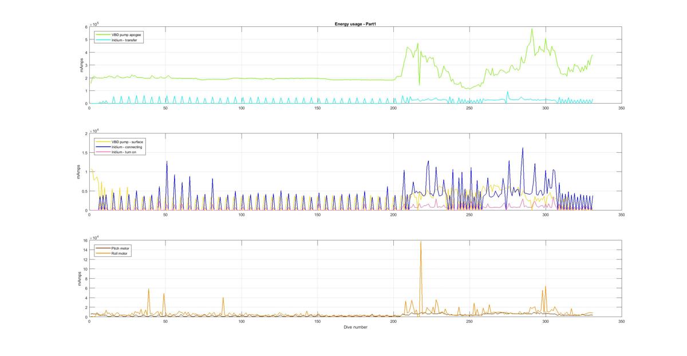Image resolution: width=687 pixels, height=356 pixels.
Task: Click the magenta line sample for Iridium - turn on
Action: [103, 153]
